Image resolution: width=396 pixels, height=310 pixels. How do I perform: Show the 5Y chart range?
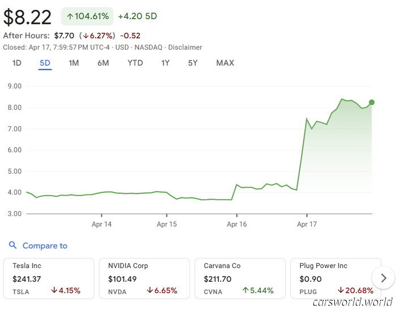[x=193, y=63]
